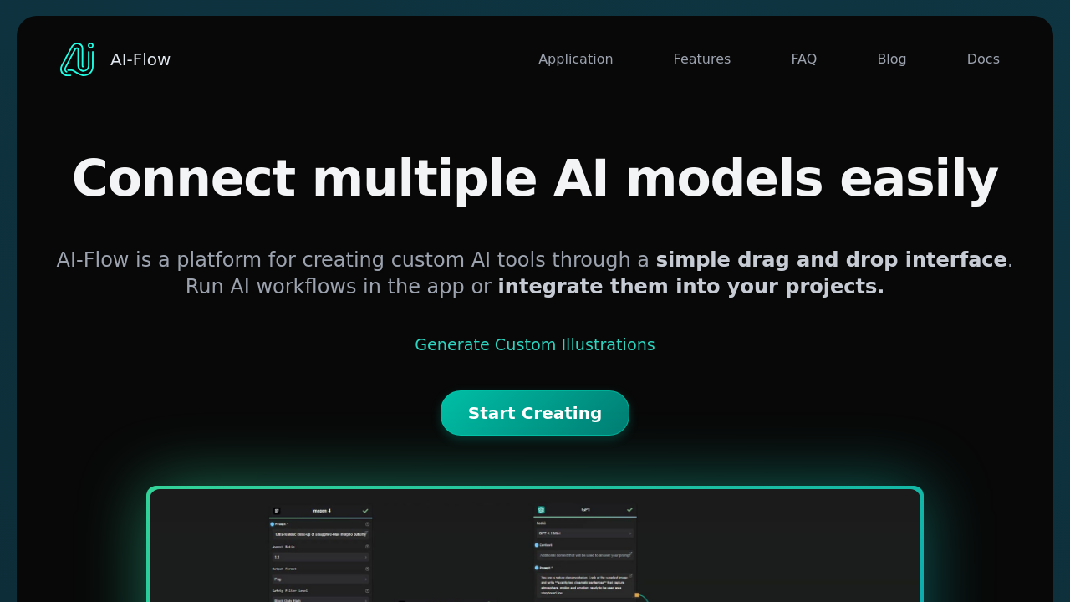Open the Generate Custom Illustrations link
1070x602 pixels.
(x=535, y=344)
